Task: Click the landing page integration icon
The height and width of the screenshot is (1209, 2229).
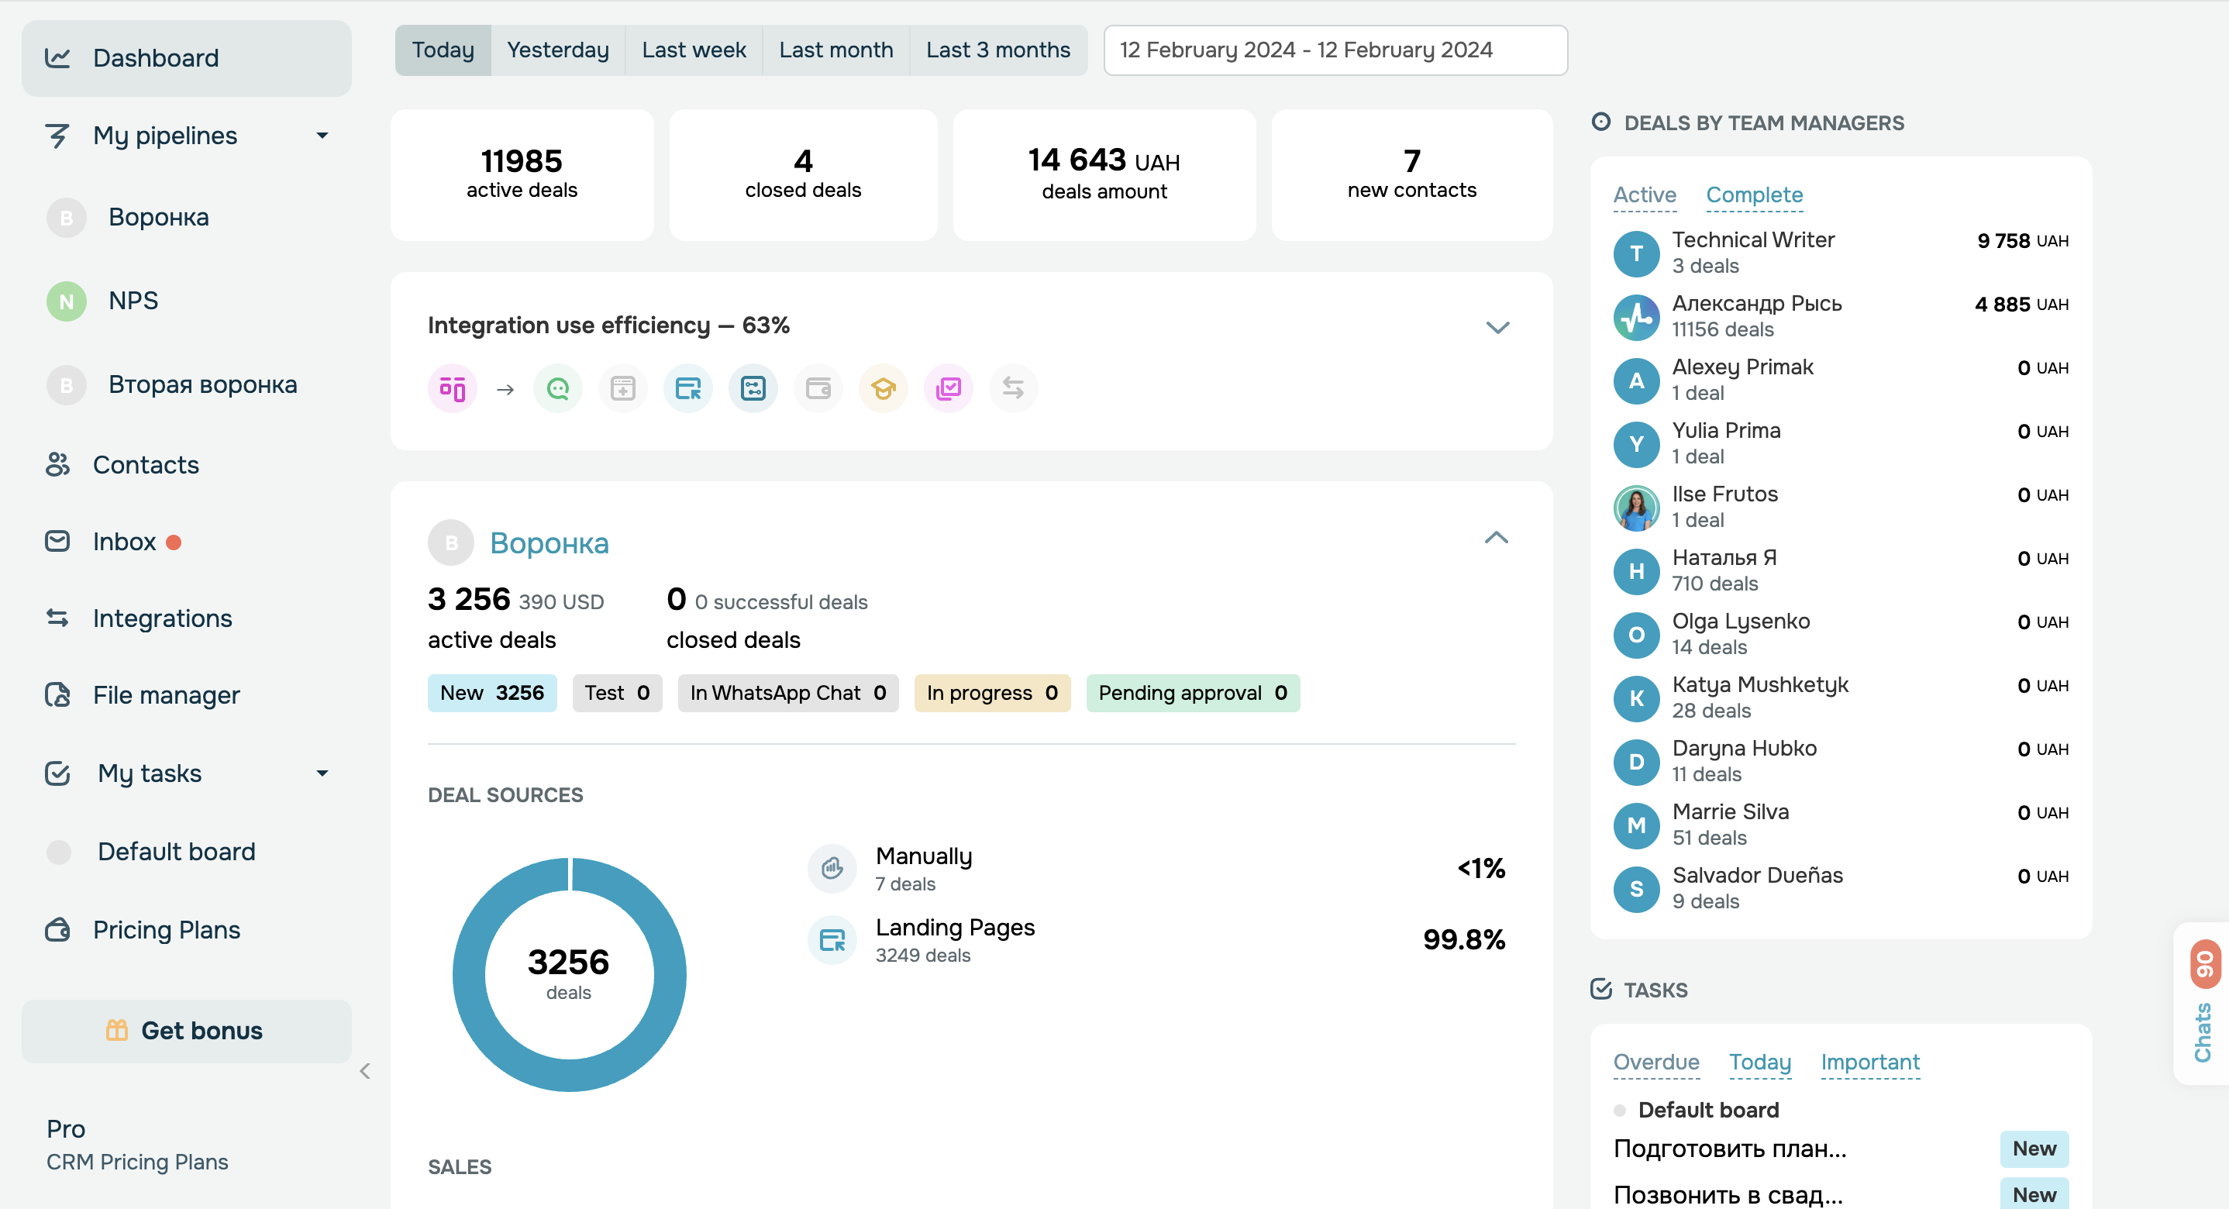Action: click(688, 388)
